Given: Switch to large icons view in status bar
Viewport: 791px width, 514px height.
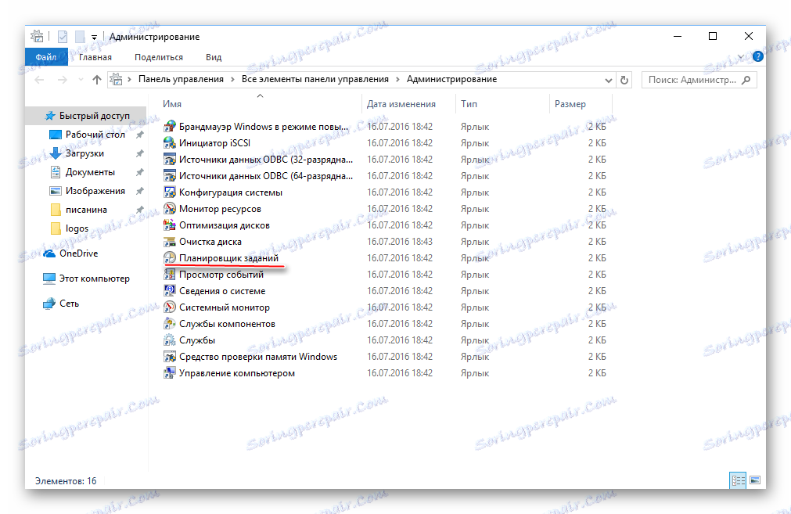Looking at the screenshot, I should 755,480.
